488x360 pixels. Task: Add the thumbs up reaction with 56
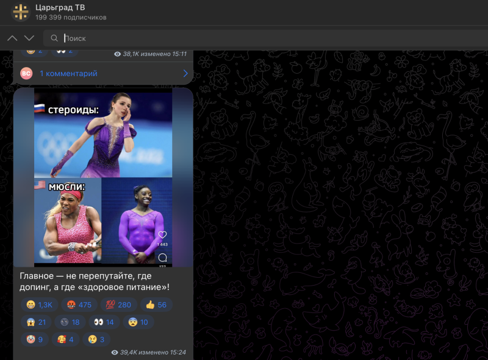[x=155, y=305]
